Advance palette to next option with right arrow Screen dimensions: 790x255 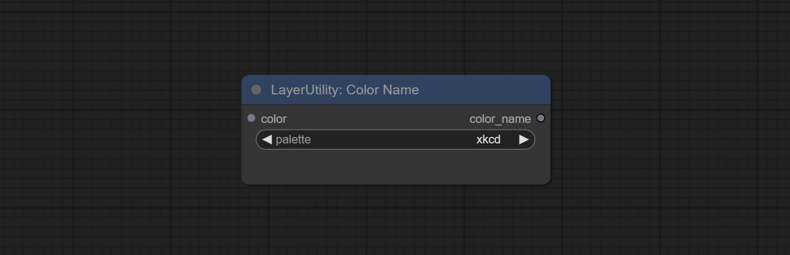[523, 140]
